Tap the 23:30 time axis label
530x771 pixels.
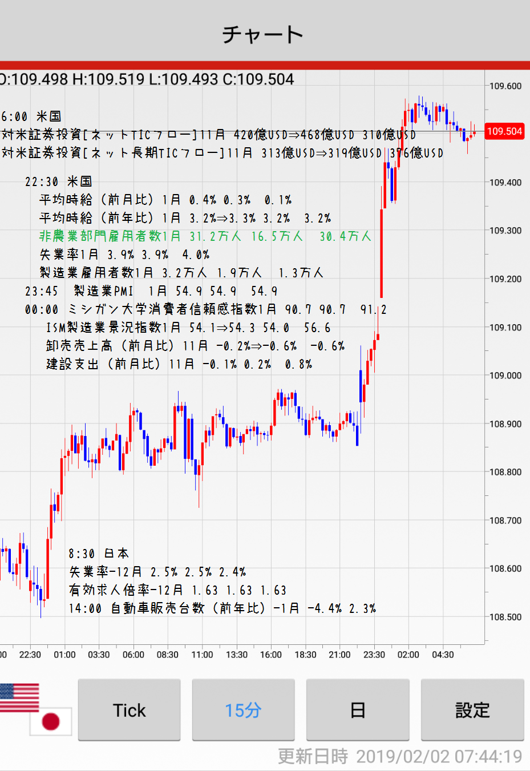pos(374,655)
